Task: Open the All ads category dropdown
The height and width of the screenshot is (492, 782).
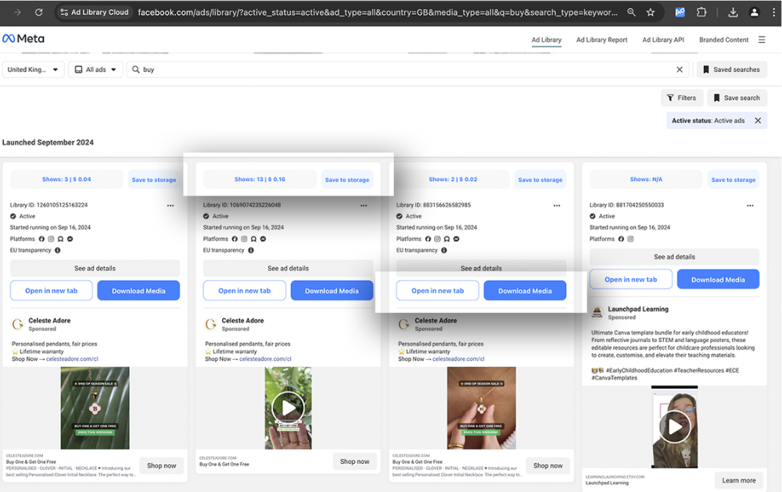Action: [x=95, y=70]
